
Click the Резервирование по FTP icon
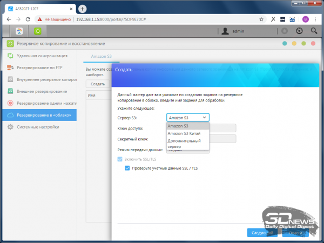click(10, 67)
